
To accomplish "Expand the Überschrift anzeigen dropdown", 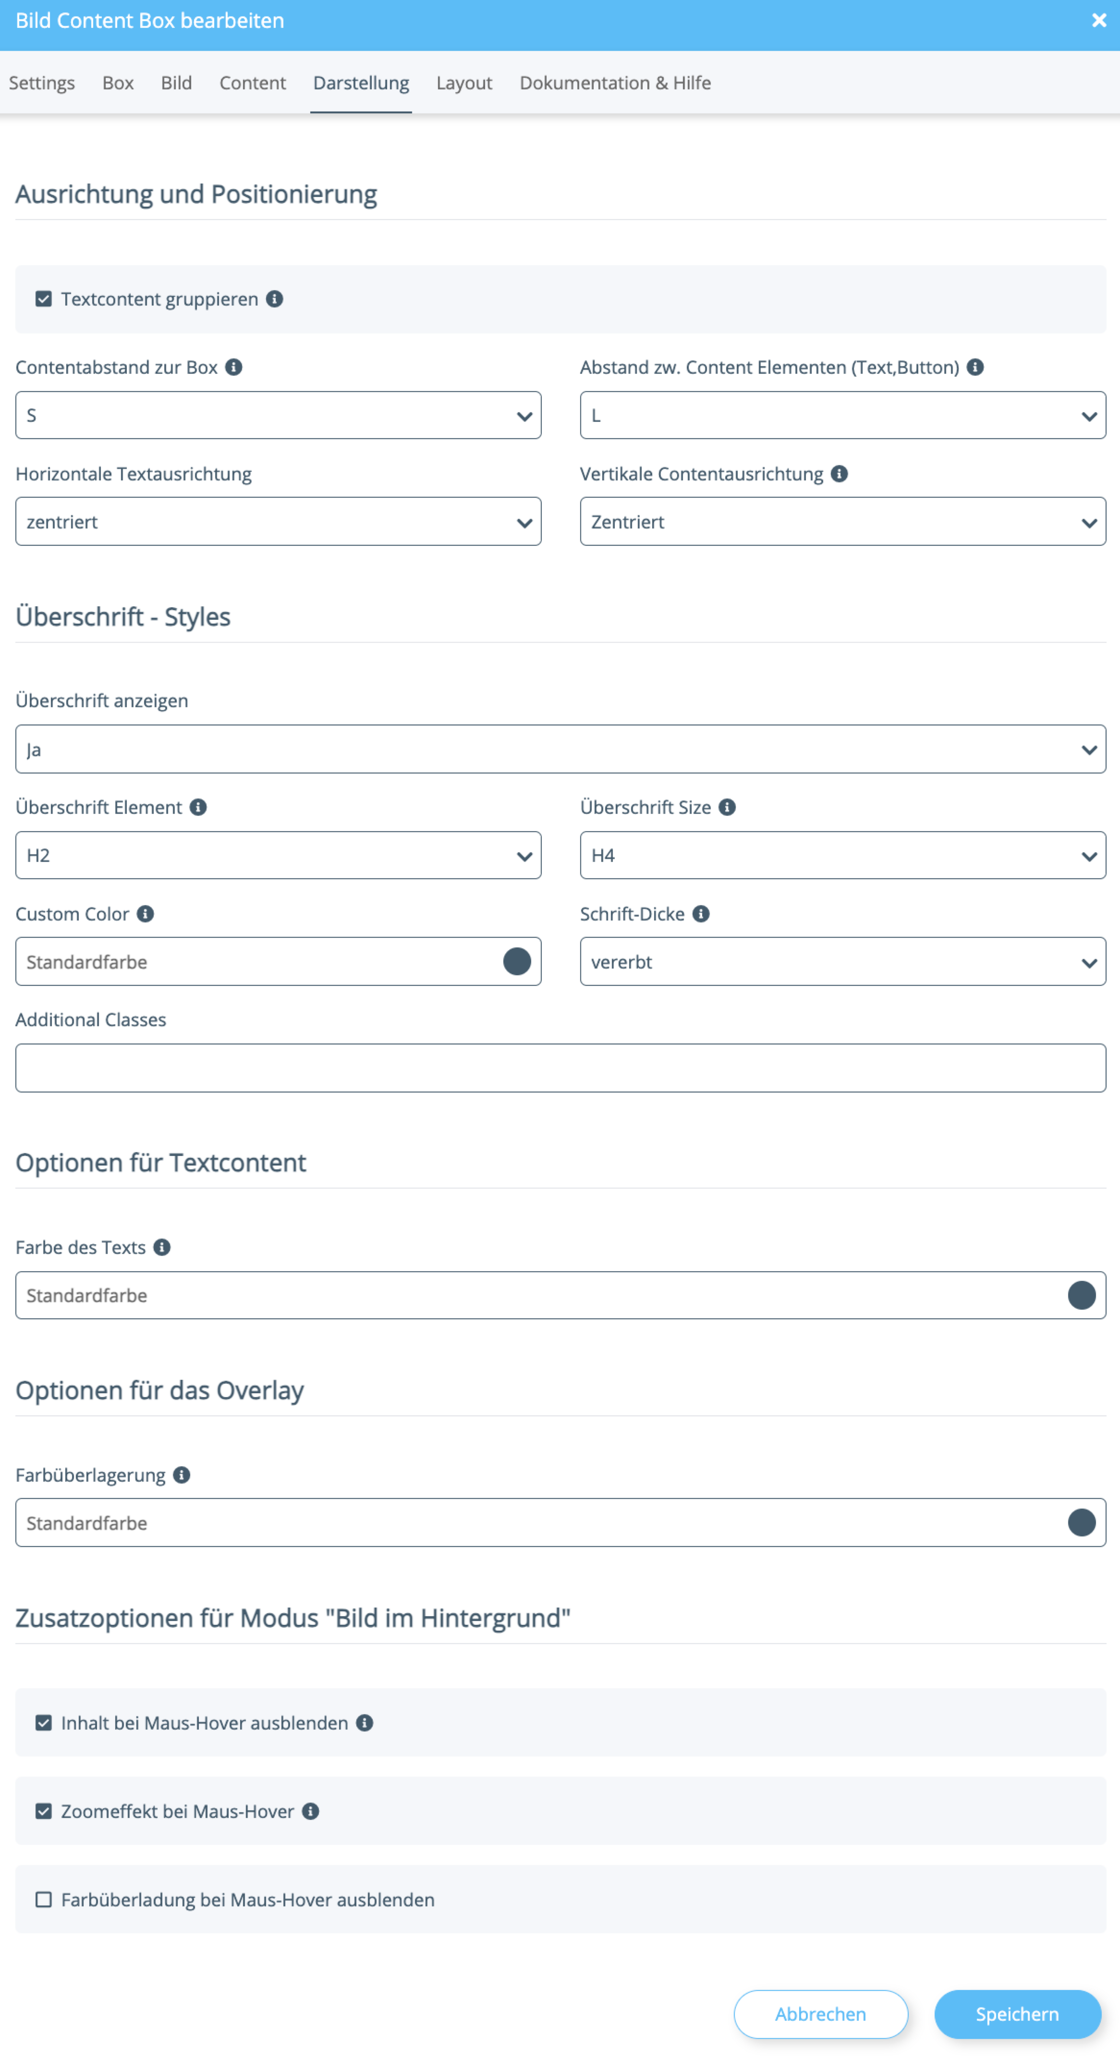I will point(560,749).
